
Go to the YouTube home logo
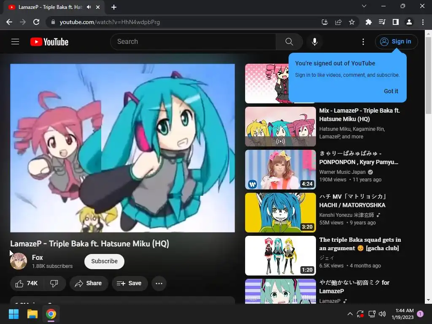(49, 42)
